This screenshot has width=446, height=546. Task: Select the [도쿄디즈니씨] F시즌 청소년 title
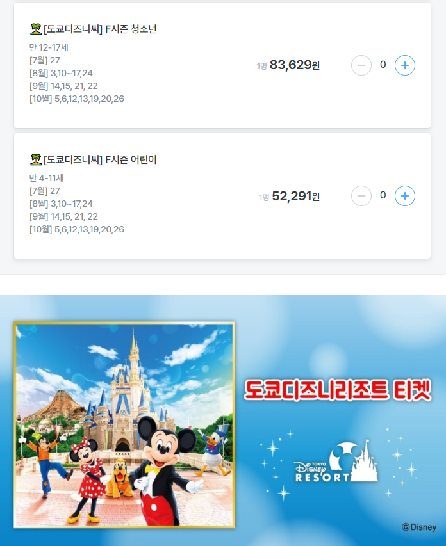[100, 29]
